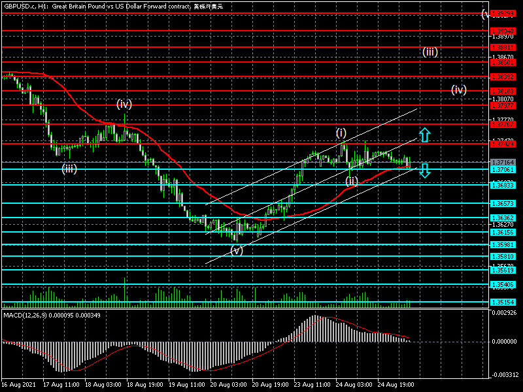Click the 1.36573 cyan price label
The height and width of the screenshot is (392, 523).
503,203
